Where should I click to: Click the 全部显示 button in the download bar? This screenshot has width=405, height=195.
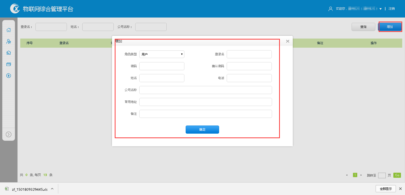(x=385, y=189)
